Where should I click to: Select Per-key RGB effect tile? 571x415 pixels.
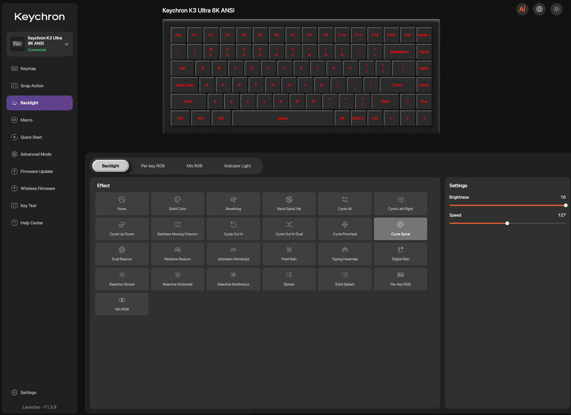pyautogui.click(x=400, y=279)
